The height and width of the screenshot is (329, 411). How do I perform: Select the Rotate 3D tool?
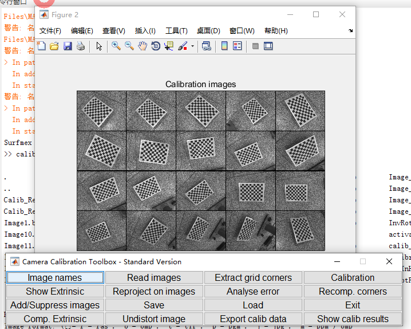tap(156, 46)
